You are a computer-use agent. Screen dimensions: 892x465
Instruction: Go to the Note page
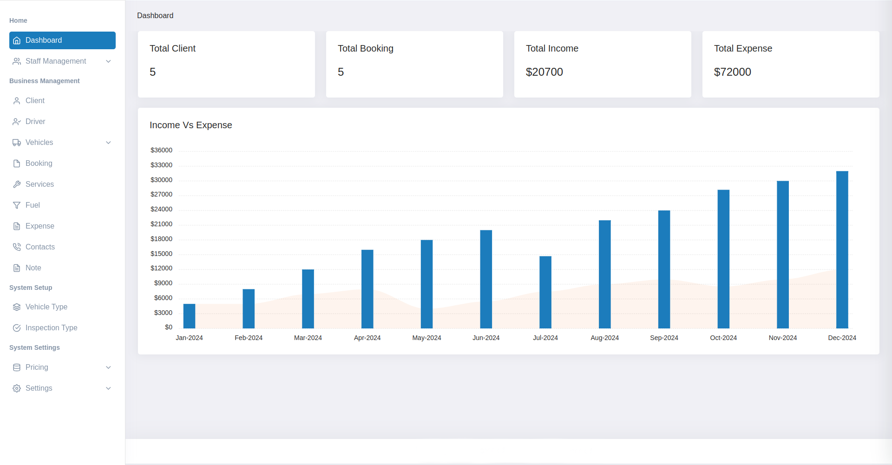click(33, 268)
